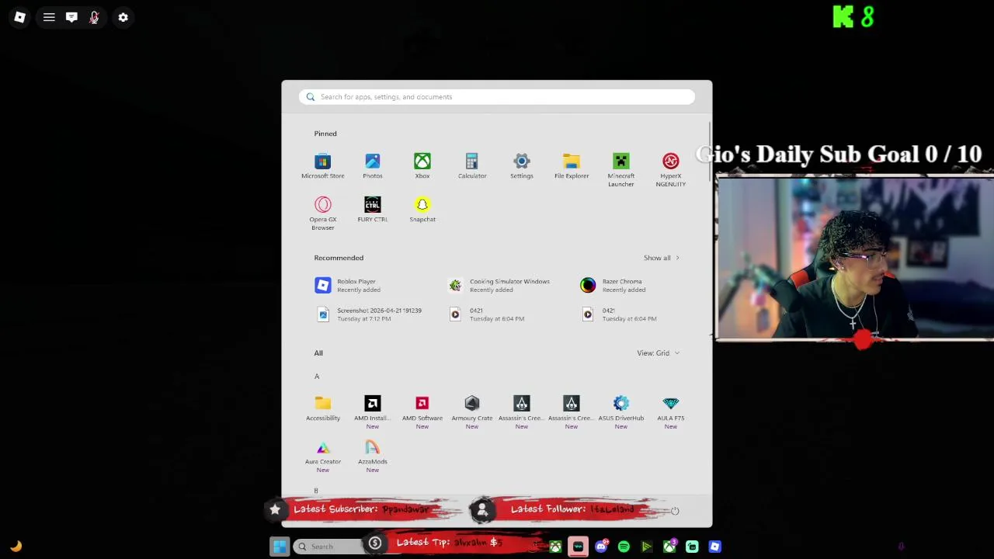The height and width of the screenshot is (559, 994).
Task: Click Show all recommended items
Action: pyautogui.click(x=661, y=258)
